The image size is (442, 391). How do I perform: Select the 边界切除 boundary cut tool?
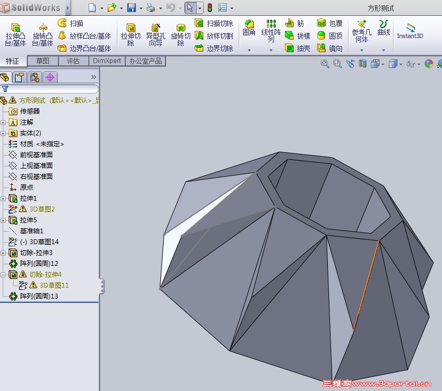pyautogui.click(x=214, y=48)
